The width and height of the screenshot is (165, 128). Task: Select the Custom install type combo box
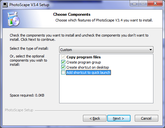pyautogui.click(x=106, y=50)
